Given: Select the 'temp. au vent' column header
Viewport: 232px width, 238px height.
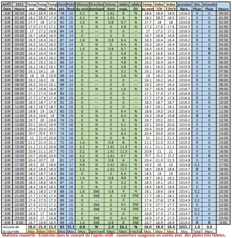Looking at the screenshot, I should click(x=148, y=7).
